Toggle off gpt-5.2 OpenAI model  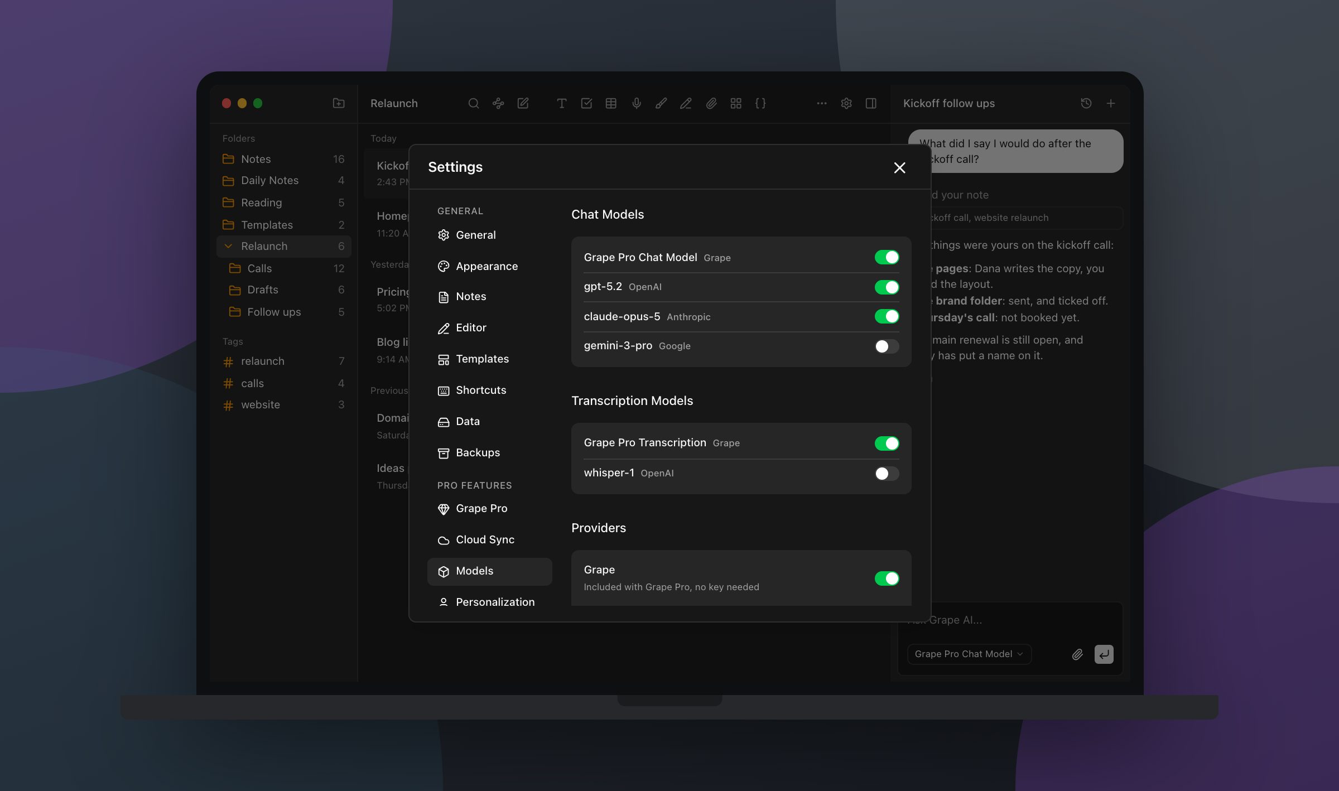tap(887, 287)
